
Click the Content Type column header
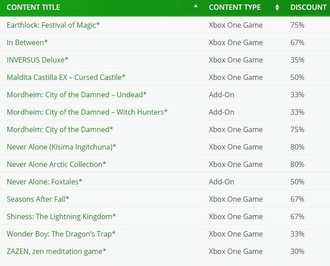(235, 8)
